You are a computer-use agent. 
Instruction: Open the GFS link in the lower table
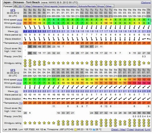(13, 70)
